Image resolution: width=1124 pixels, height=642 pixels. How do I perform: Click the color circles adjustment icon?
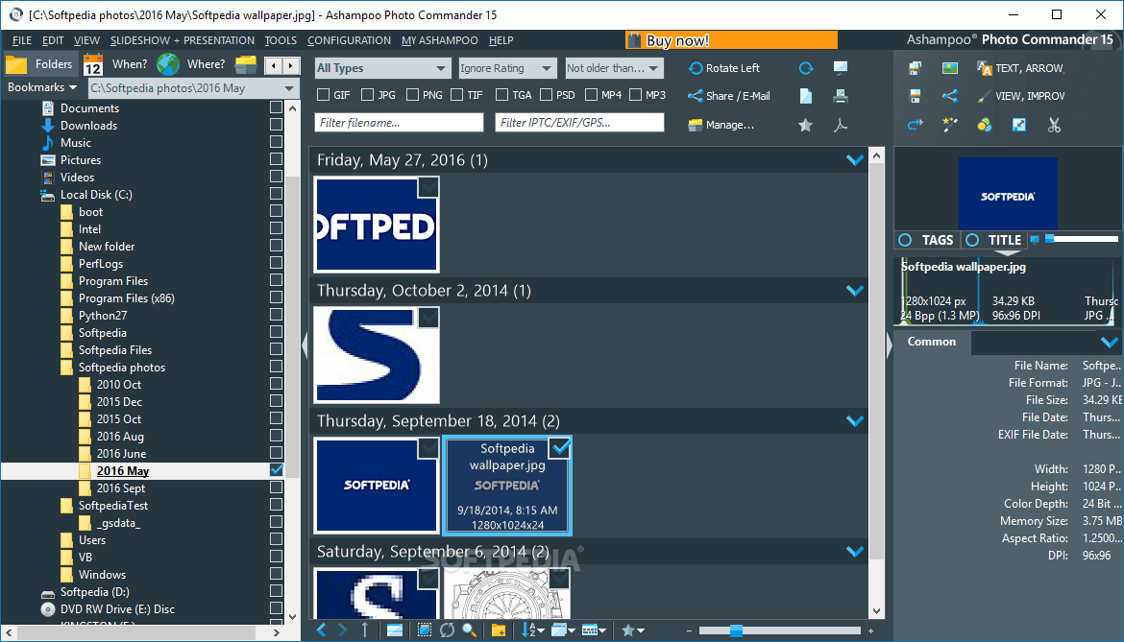[x=984, y=126]
